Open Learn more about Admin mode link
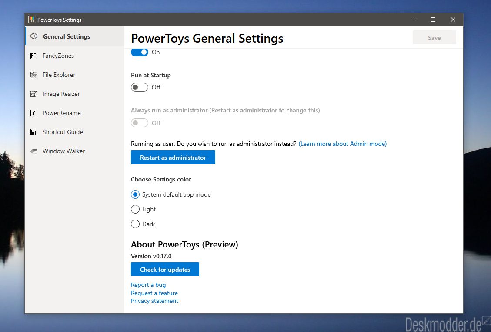 [343, 144]
